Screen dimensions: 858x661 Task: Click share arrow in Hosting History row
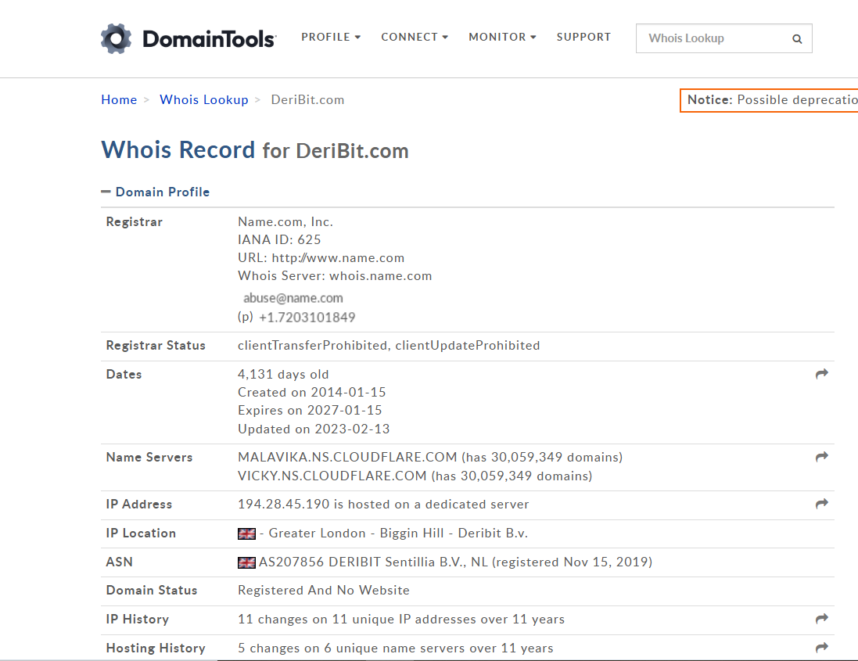click(821, 648)
